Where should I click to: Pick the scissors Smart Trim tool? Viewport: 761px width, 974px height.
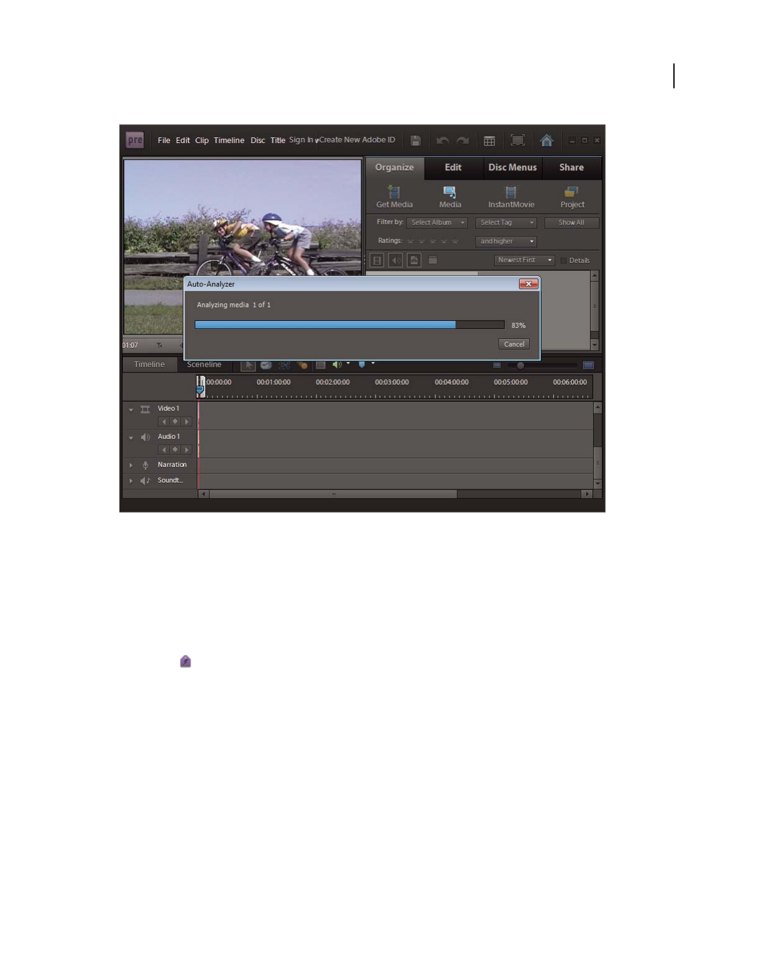pyautogui.click(x=284, y=365)
